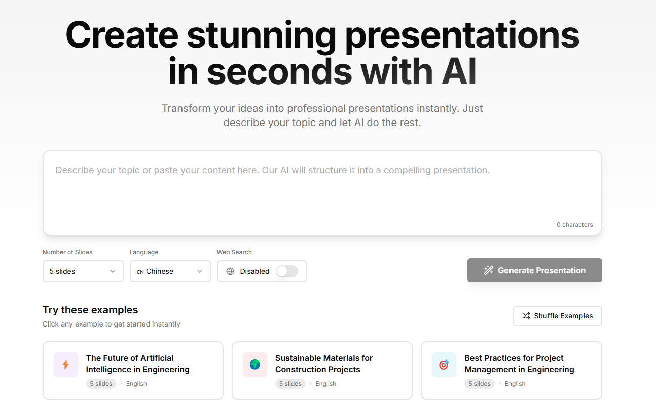The height and width of the screenshot is (407, 656).
Task: Click the globe earth icon on Sustainable Materials card
Action: [x=255, y=364]
